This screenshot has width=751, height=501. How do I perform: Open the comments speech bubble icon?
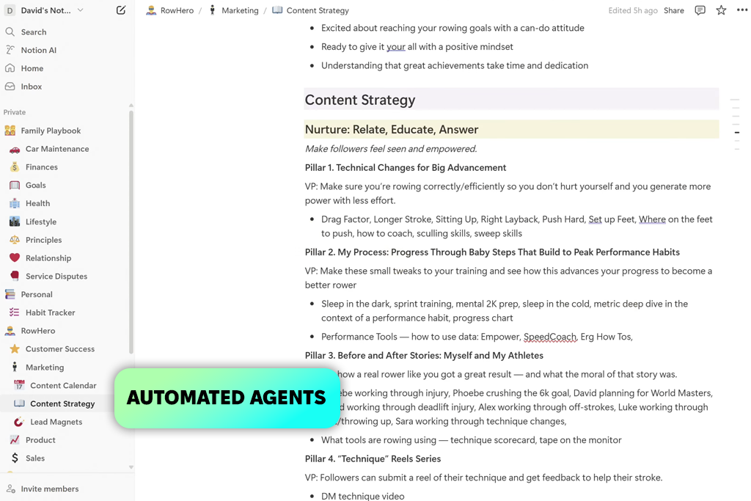pyautogui.click(x=700, y=10)
